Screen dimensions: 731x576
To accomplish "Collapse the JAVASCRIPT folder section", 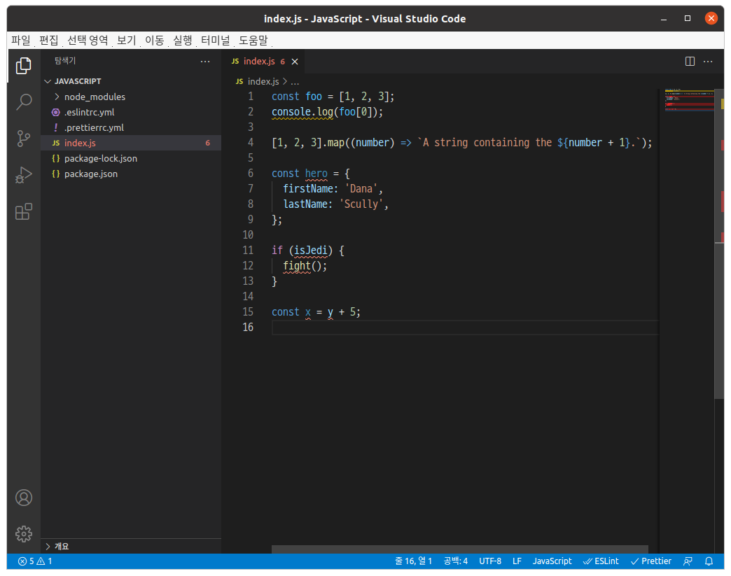I will (48, 81).
